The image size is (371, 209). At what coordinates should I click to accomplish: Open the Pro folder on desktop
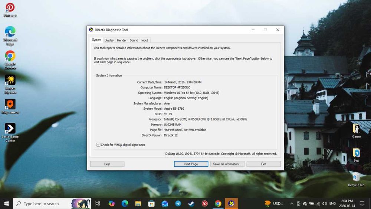356,155
